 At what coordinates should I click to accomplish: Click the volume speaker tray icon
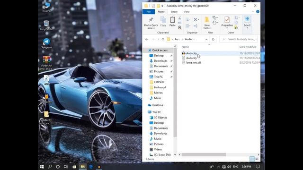pyautogui.click(x=229, y=167)
